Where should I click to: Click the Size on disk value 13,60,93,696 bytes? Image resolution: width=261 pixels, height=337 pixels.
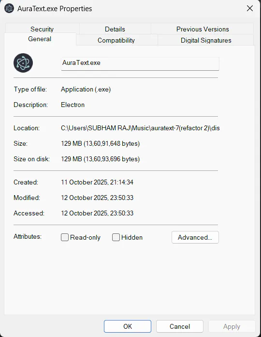[101, 159]
